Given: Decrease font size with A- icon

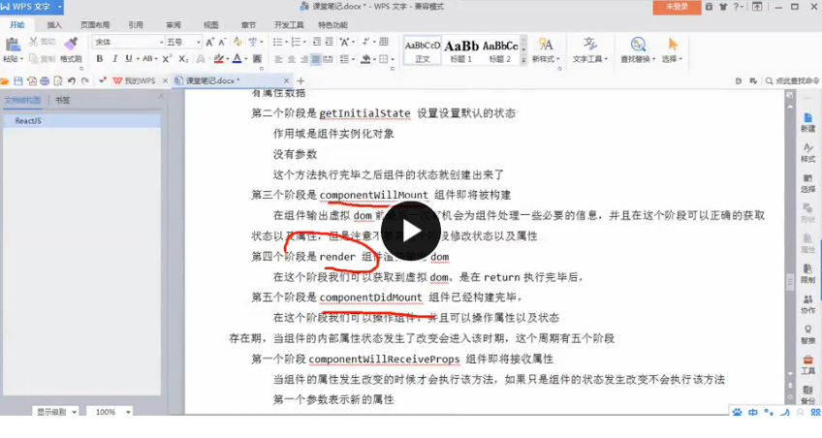Looking at the screenshot, I should [222, 42].
